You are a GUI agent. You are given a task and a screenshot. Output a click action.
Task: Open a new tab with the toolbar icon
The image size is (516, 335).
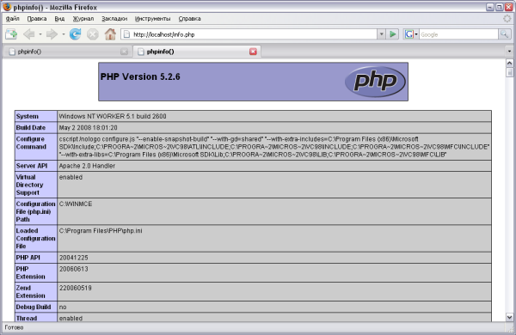[x=11, y=34]
